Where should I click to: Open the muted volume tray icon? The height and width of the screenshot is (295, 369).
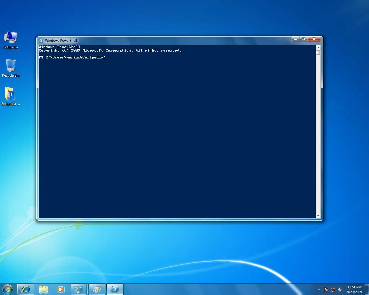340,290
